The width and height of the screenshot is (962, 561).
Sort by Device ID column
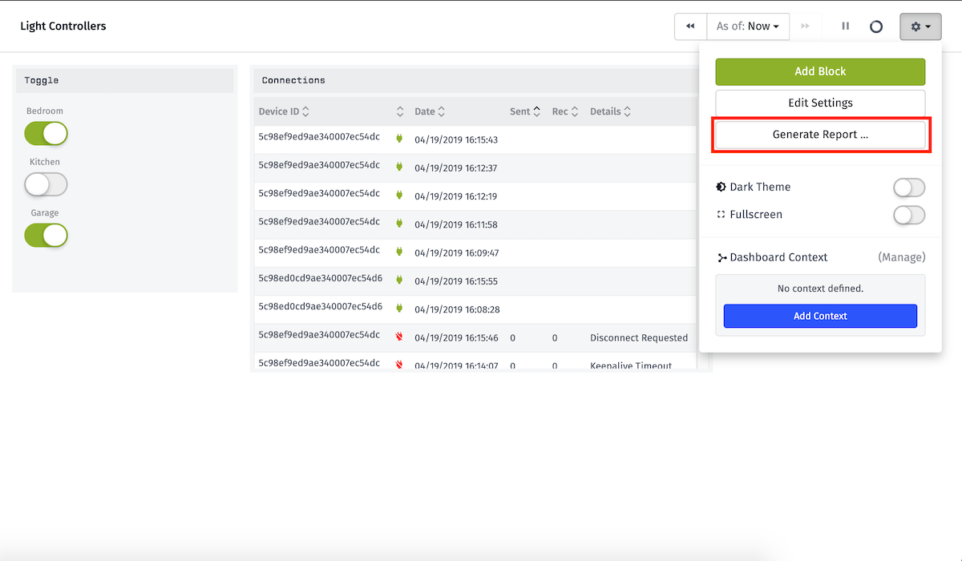tap(284, 111)
